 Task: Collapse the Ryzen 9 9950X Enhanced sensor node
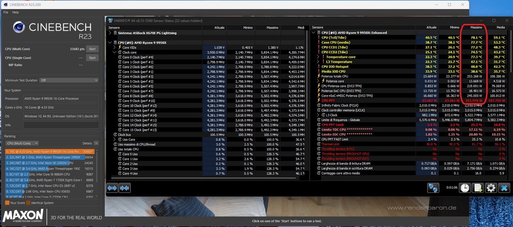(314, 33)
